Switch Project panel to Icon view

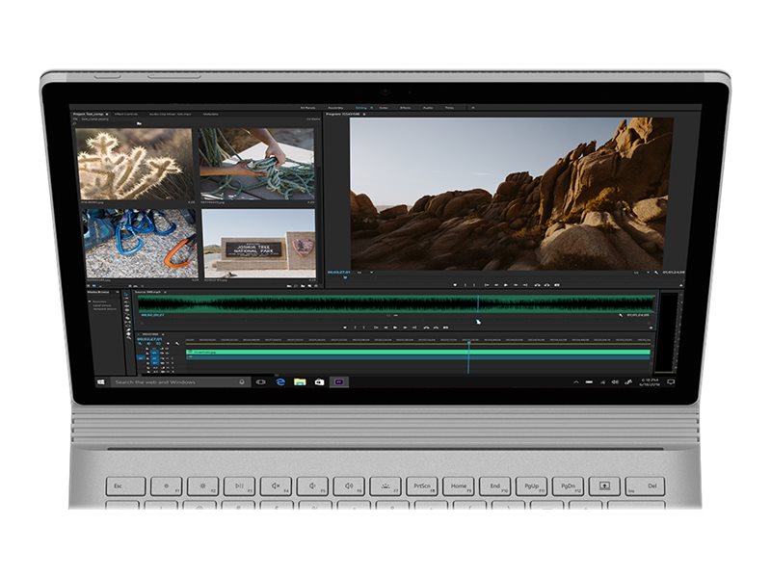(x=93, y=286)
